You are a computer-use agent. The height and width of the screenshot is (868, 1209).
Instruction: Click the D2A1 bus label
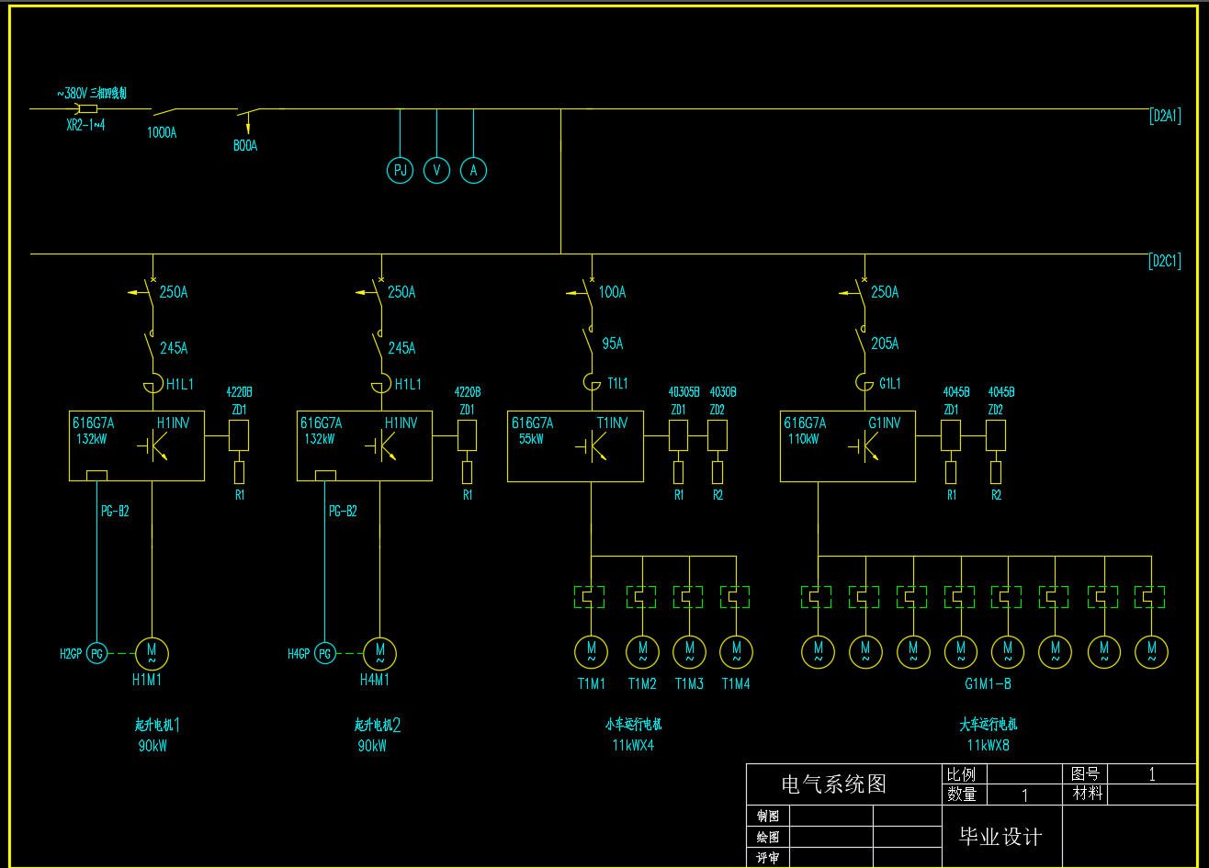[1165, 116]
